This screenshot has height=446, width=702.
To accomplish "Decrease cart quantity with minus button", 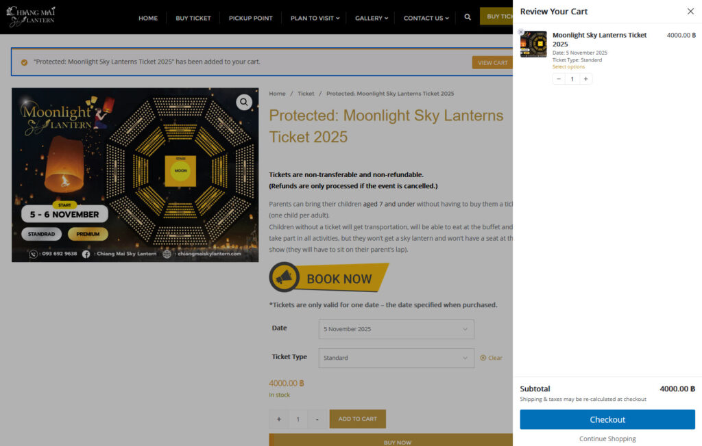I will 559,79.
